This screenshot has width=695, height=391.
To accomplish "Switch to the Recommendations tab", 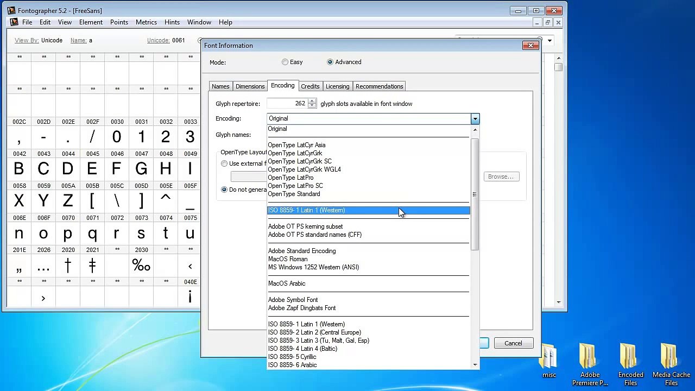I will point(379,86).
